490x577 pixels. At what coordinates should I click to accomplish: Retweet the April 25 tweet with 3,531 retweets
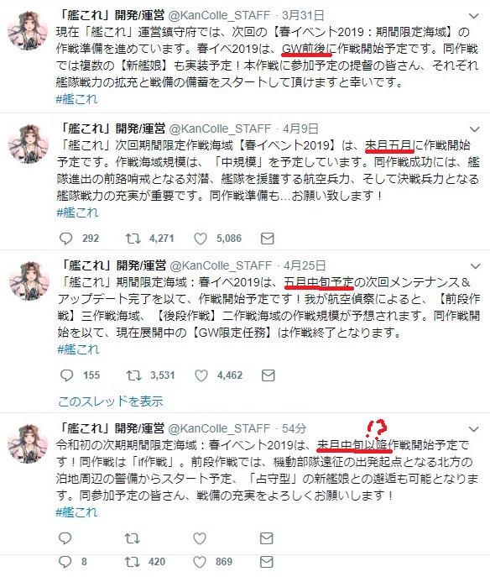[133, 375]
